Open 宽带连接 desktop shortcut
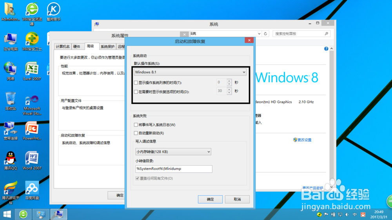This screenshot has height=220, width=392. [x=11, y=131]
